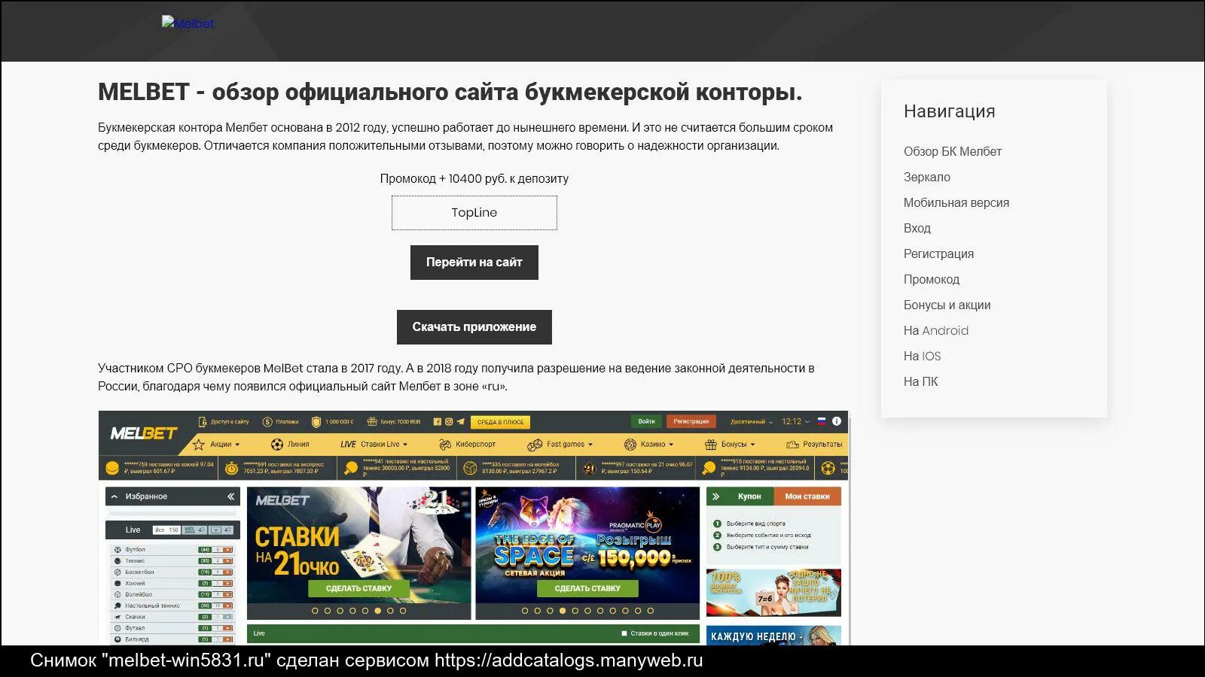This screenshot has height=677, width=1205.
Task: Click the Доступ к сайту lock icon
Action: point(202,422)
